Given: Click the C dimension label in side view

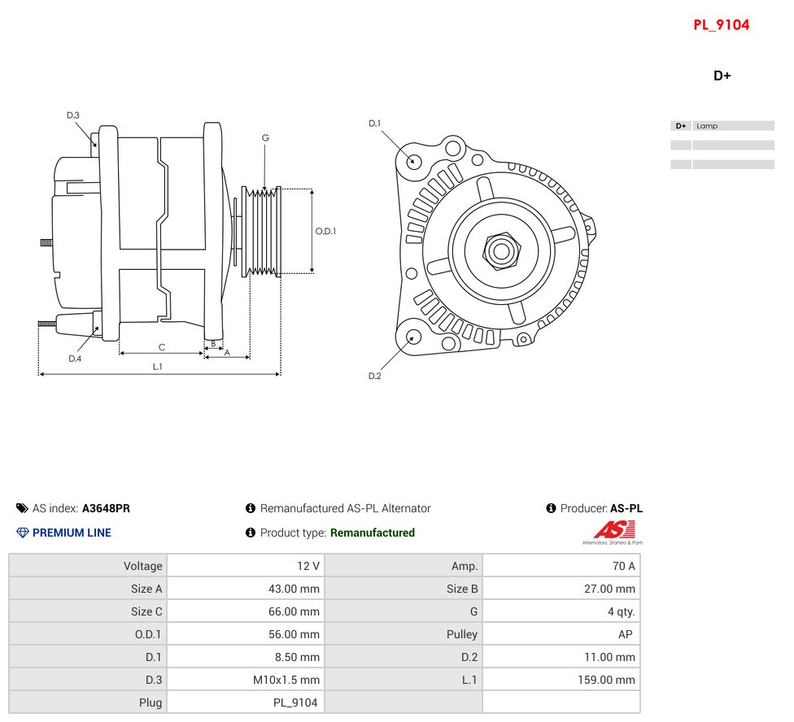Looking at the screenshot, I should (162, 347).
